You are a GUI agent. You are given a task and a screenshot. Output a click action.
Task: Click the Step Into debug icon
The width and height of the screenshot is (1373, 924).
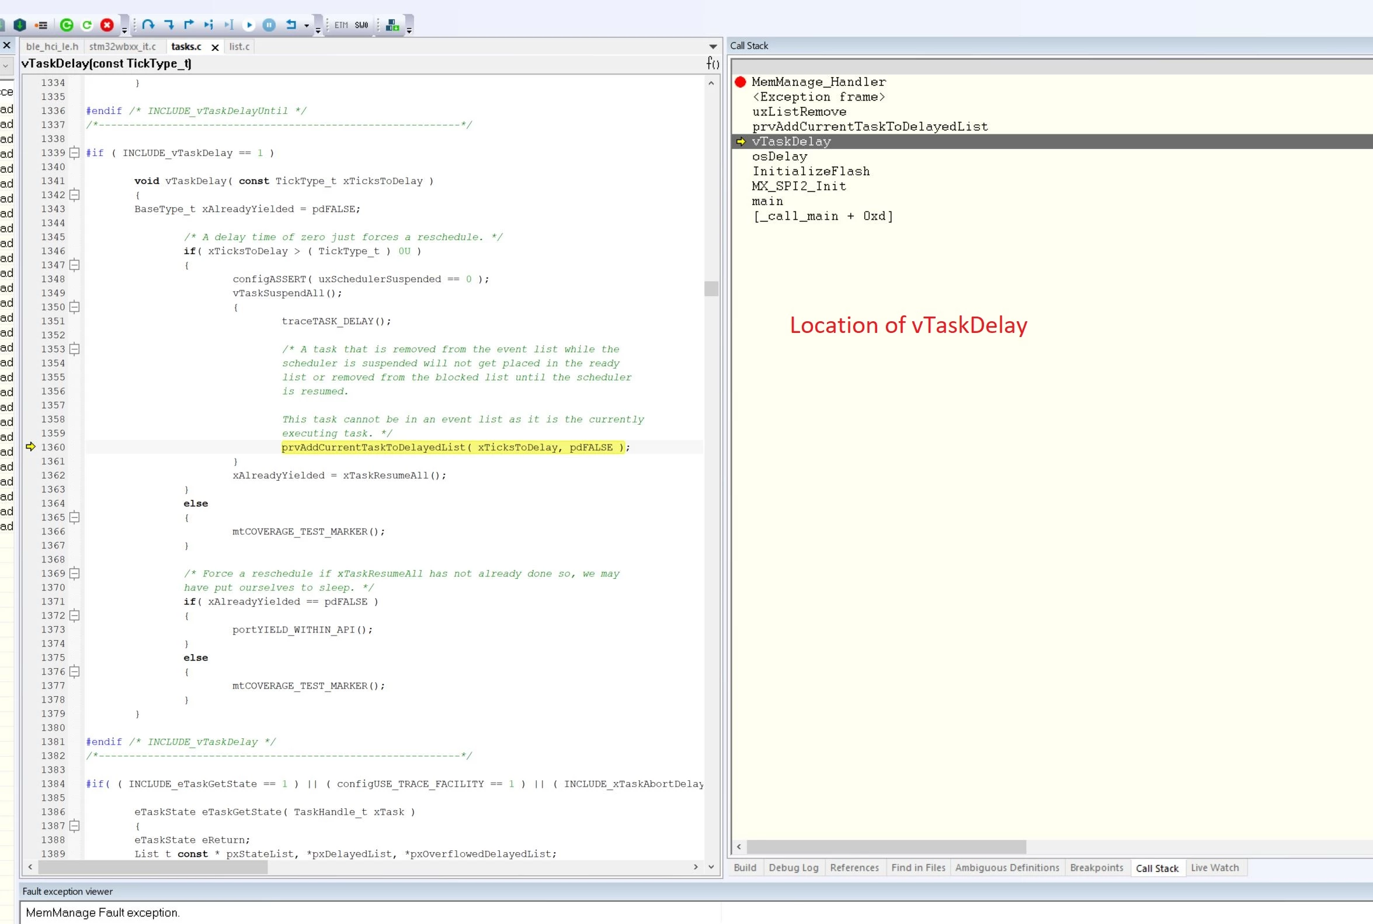pos(169,25)
